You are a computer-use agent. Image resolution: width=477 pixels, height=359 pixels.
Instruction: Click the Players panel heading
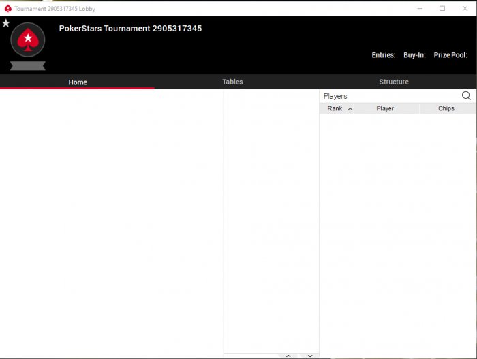click(x=335, y=96)
